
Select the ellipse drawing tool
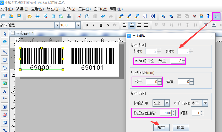coord(5,68)
